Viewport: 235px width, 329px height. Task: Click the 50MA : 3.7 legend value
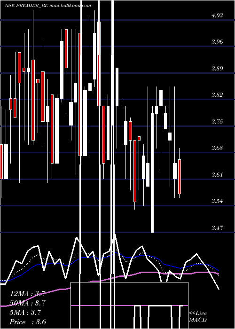click(x=27, y=303)
